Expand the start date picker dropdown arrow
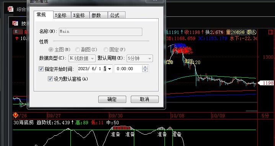 (109, 69)
